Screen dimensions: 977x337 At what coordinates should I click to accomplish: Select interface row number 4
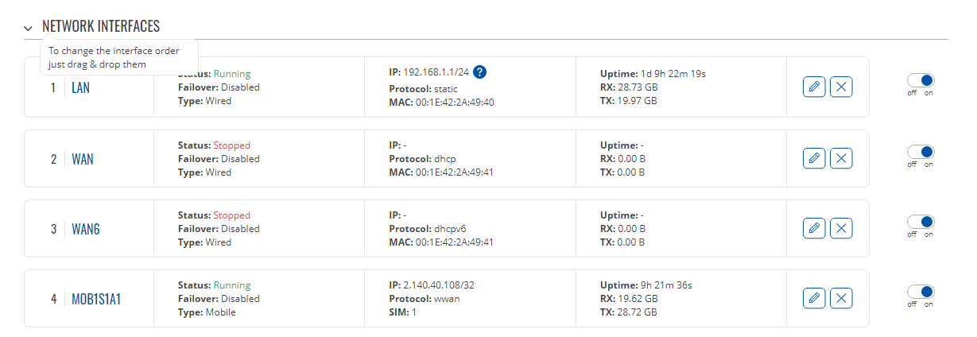54,299
